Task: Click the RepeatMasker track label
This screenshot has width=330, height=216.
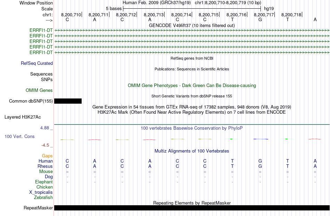Action: (38, 208)
